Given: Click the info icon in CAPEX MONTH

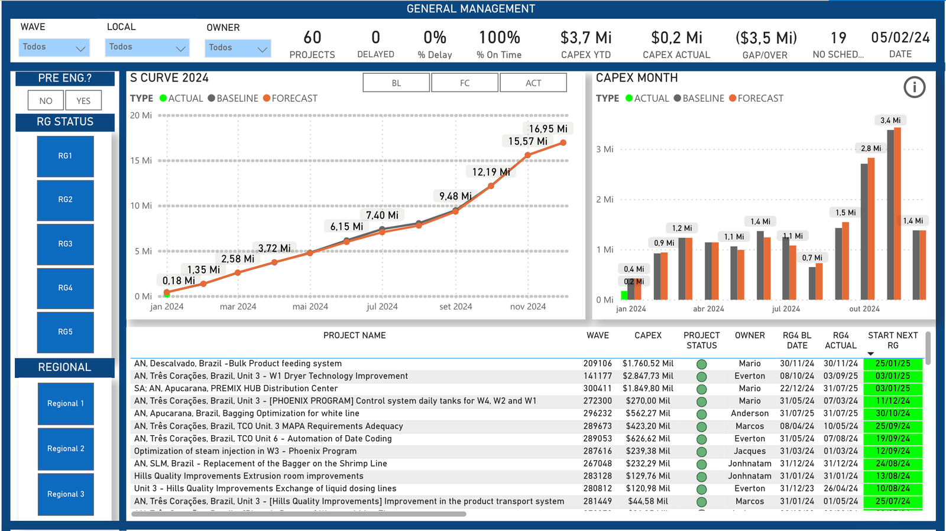Looking at the screenshot, I should 914,87.
